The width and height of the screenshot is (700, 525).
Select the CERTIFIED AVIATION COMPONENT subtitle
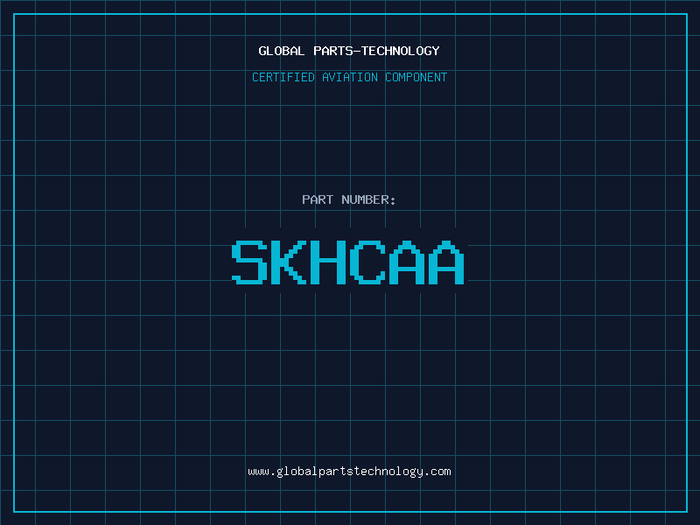(349, 77)
